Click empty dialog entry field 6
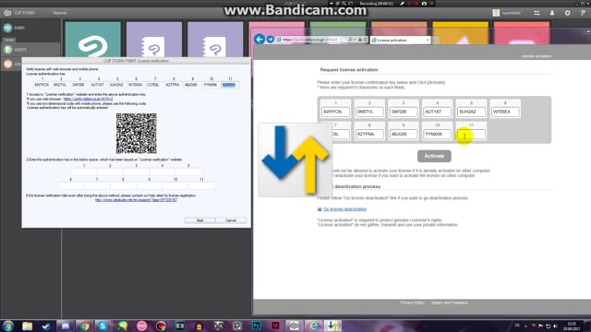 pyautogui.click(x=71, y=185)
